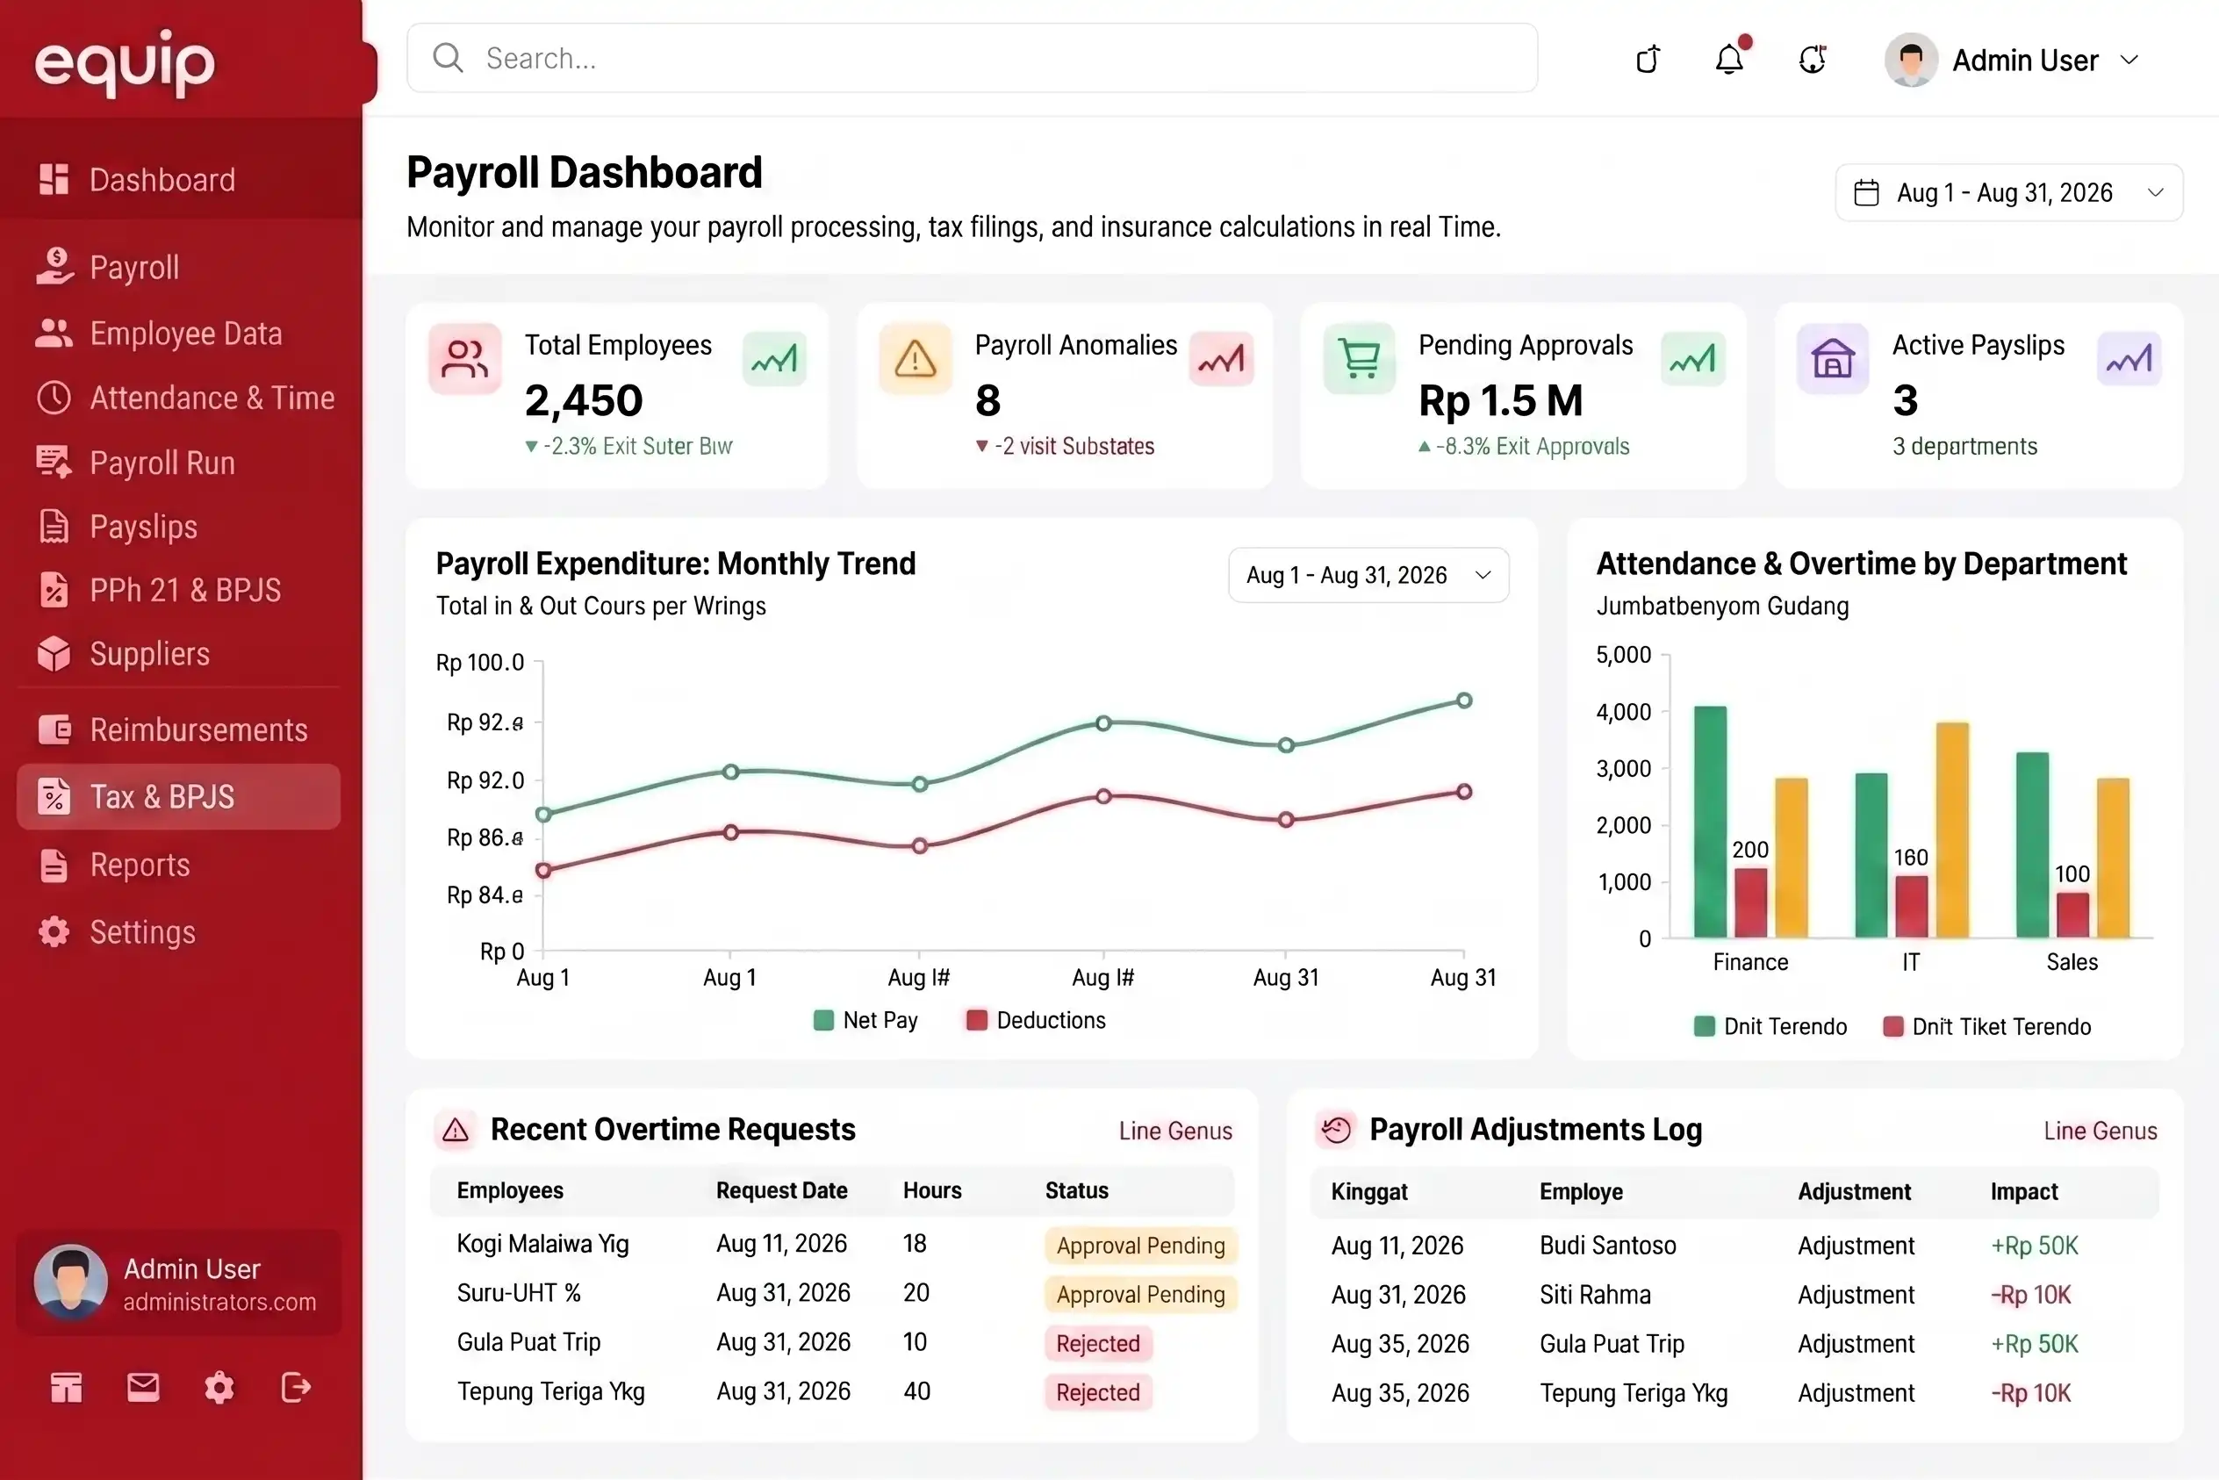Screen dimensions: 2219x1480
Task: Open the mail icon in sidebar footer
Action: [x=143, y=1388]
